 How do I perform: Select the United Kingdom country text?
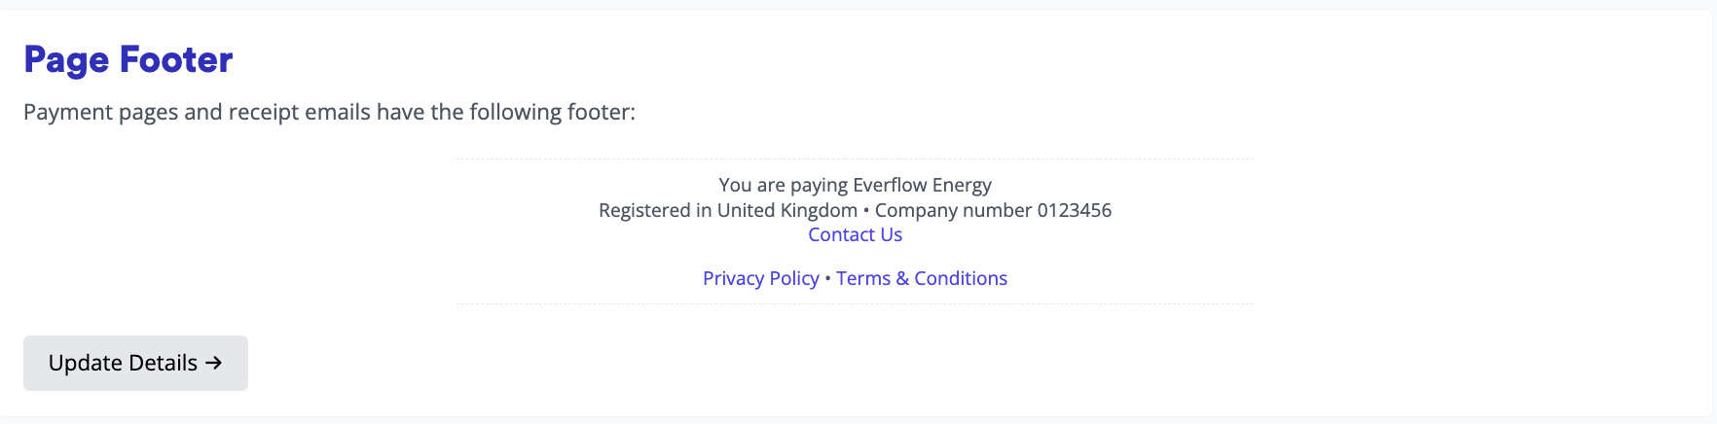(x=786, y=210)
